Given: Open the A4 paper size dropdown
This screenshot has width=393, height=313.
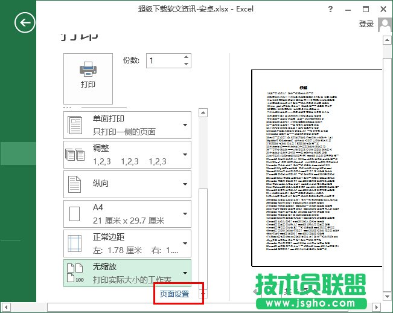Looking at the screenshot, I should (x=185, y=214).
